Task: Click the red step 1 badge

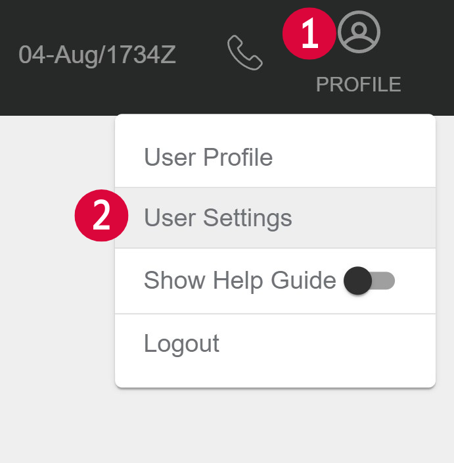Action: click(309, 34)
